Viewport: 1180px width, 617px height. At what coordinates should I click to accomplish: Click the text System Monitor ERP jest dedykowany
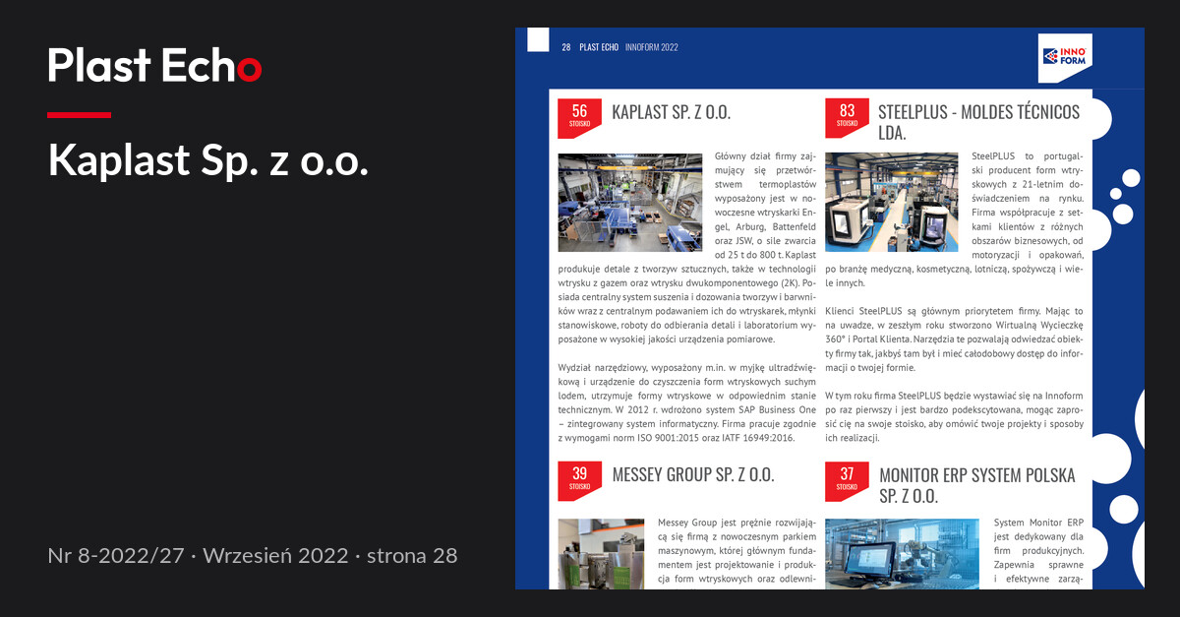[1038, 529]
